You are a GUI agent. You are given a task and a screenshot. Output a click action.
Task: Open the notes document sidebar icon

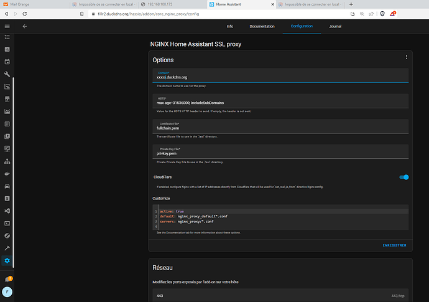coord(7,124)
